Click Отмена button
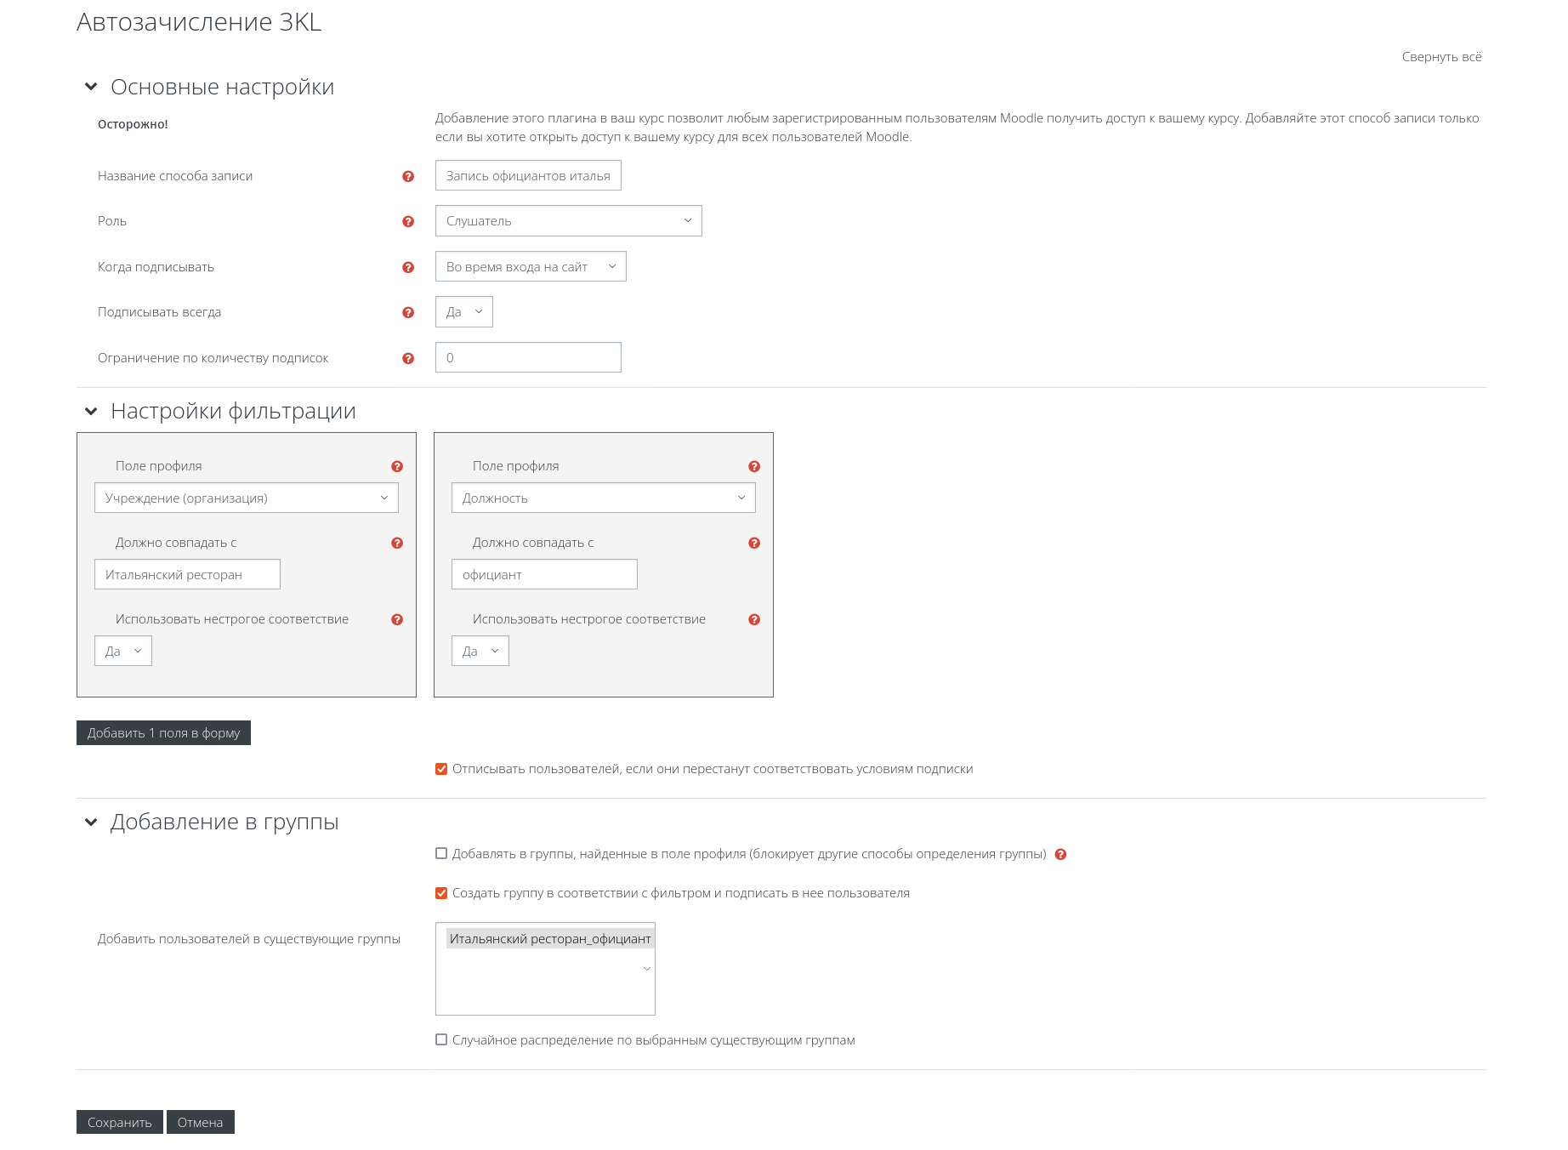Screen dimensions: 1568x1150 pos(201,1122)
